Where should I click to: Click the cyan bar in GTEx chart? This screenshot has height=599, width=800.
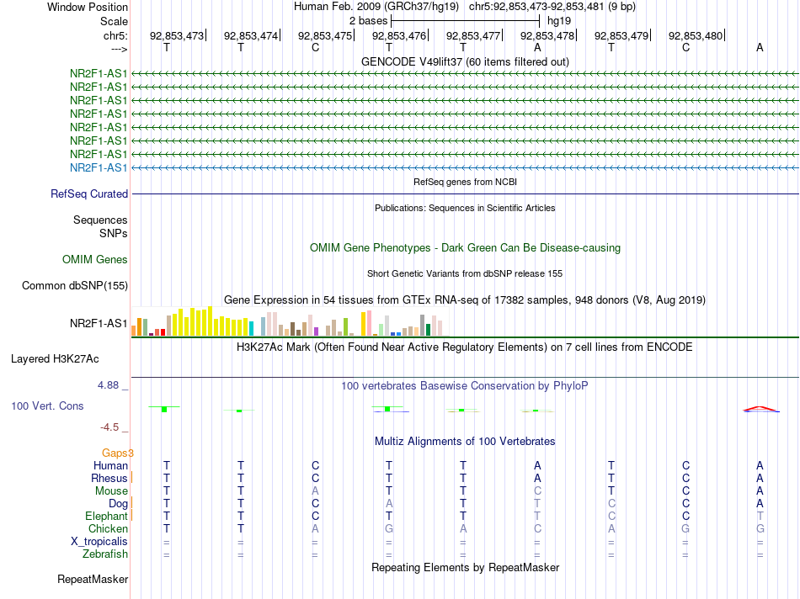[251, 328]
